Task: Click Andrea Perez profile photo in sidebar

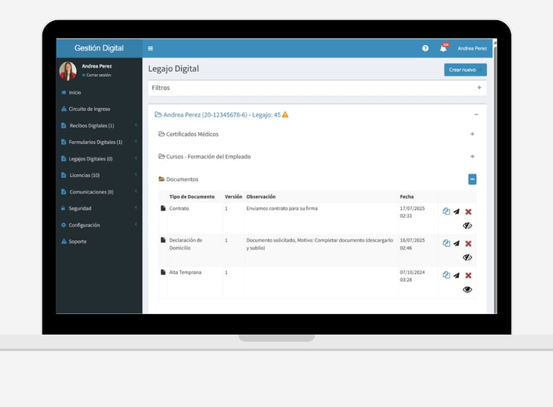Action: coord(68,71)
